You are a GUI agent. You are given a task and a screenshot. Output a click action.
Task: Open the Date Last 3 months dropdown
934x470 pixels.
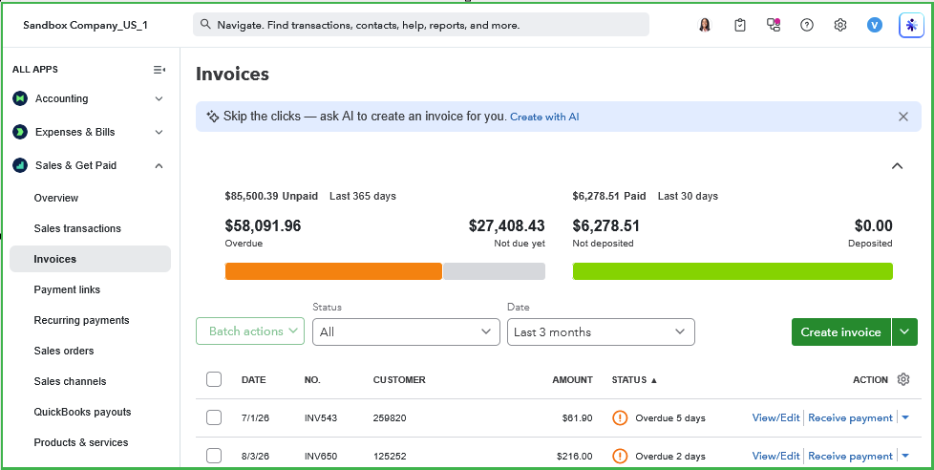(x=601, y=331)
